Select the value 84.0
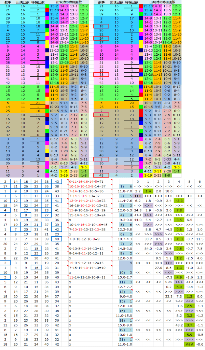 click(148, 249)
